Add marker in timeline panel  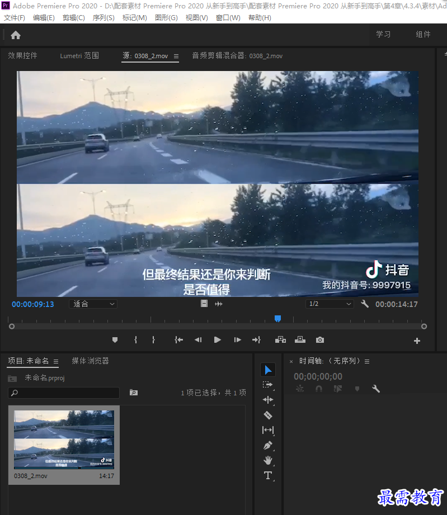pos(357,389)
